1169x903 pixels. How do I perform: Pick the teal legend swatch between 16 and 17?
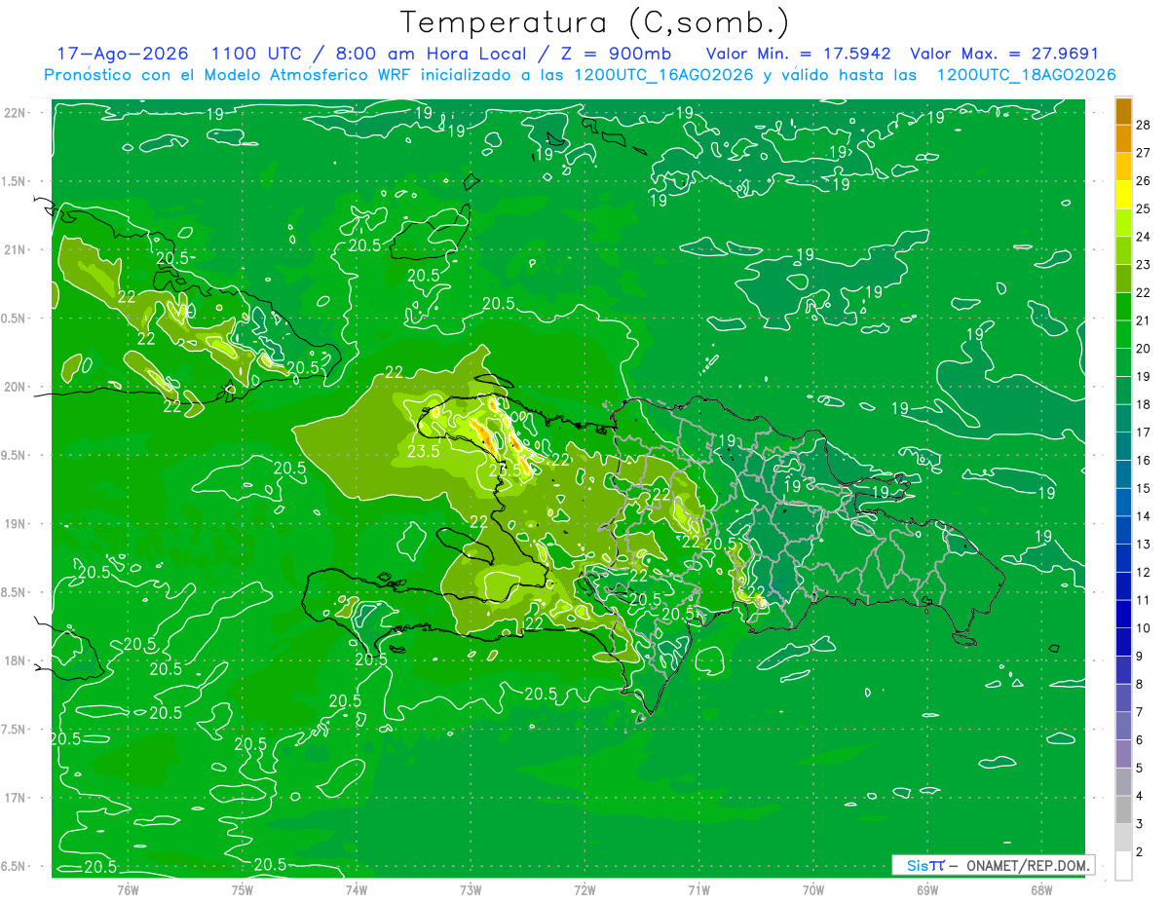[1123, 446]
